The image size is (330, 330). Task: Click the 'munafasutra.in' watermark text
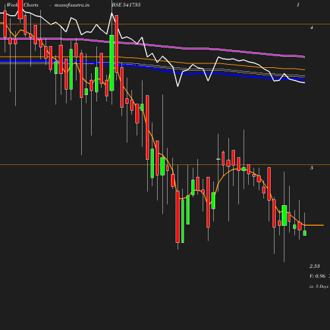click(72, 5)
